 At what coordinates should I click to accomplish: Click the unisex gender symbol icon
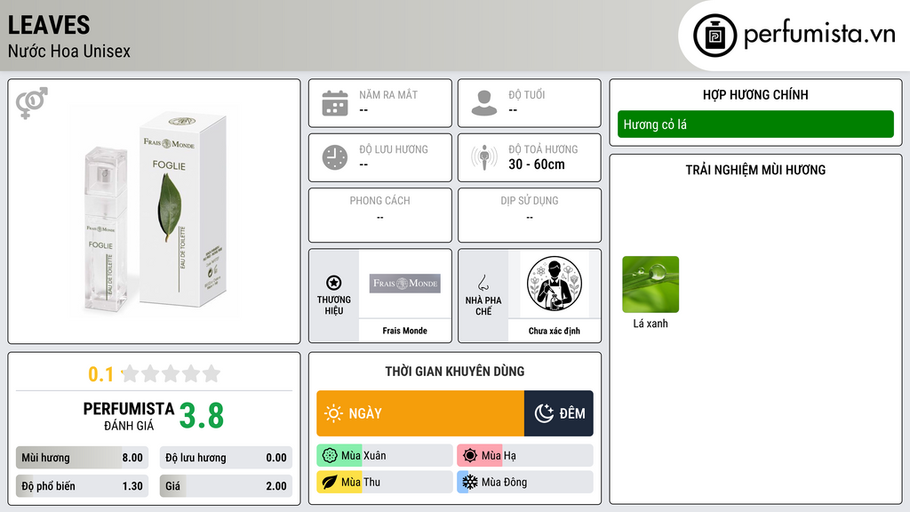[31, 103]
